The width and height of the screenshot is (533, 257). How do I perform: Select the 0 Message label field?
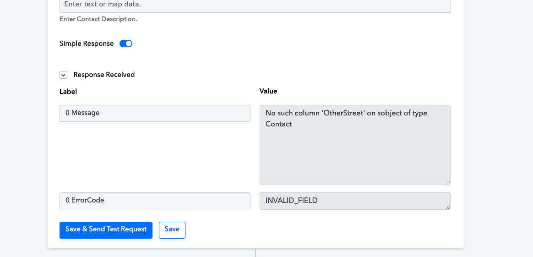point(155,113)
